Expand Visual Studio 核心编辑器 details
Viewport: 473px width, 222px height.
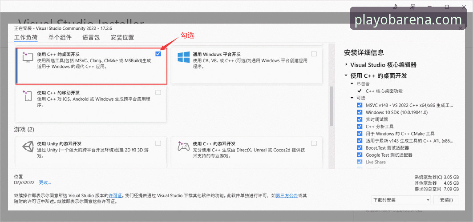(346, 65)
